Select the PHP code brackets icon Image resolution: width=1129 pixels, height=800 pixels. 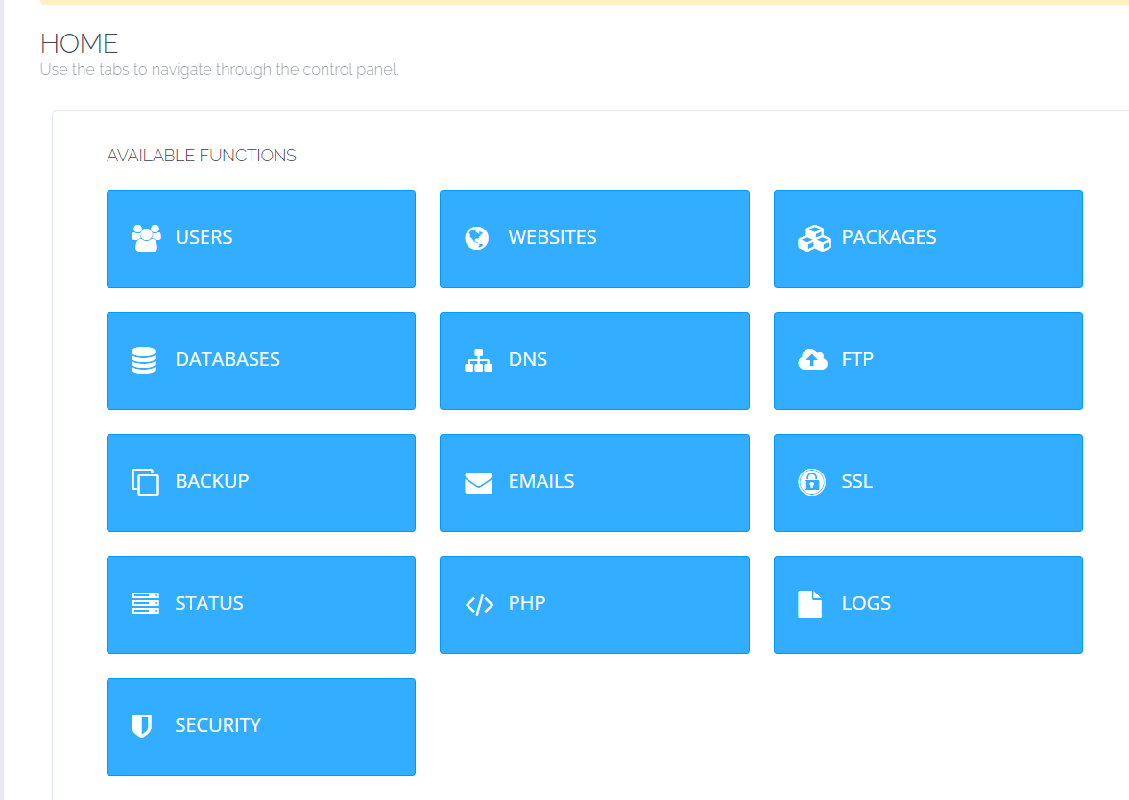(x=478, y=603)
